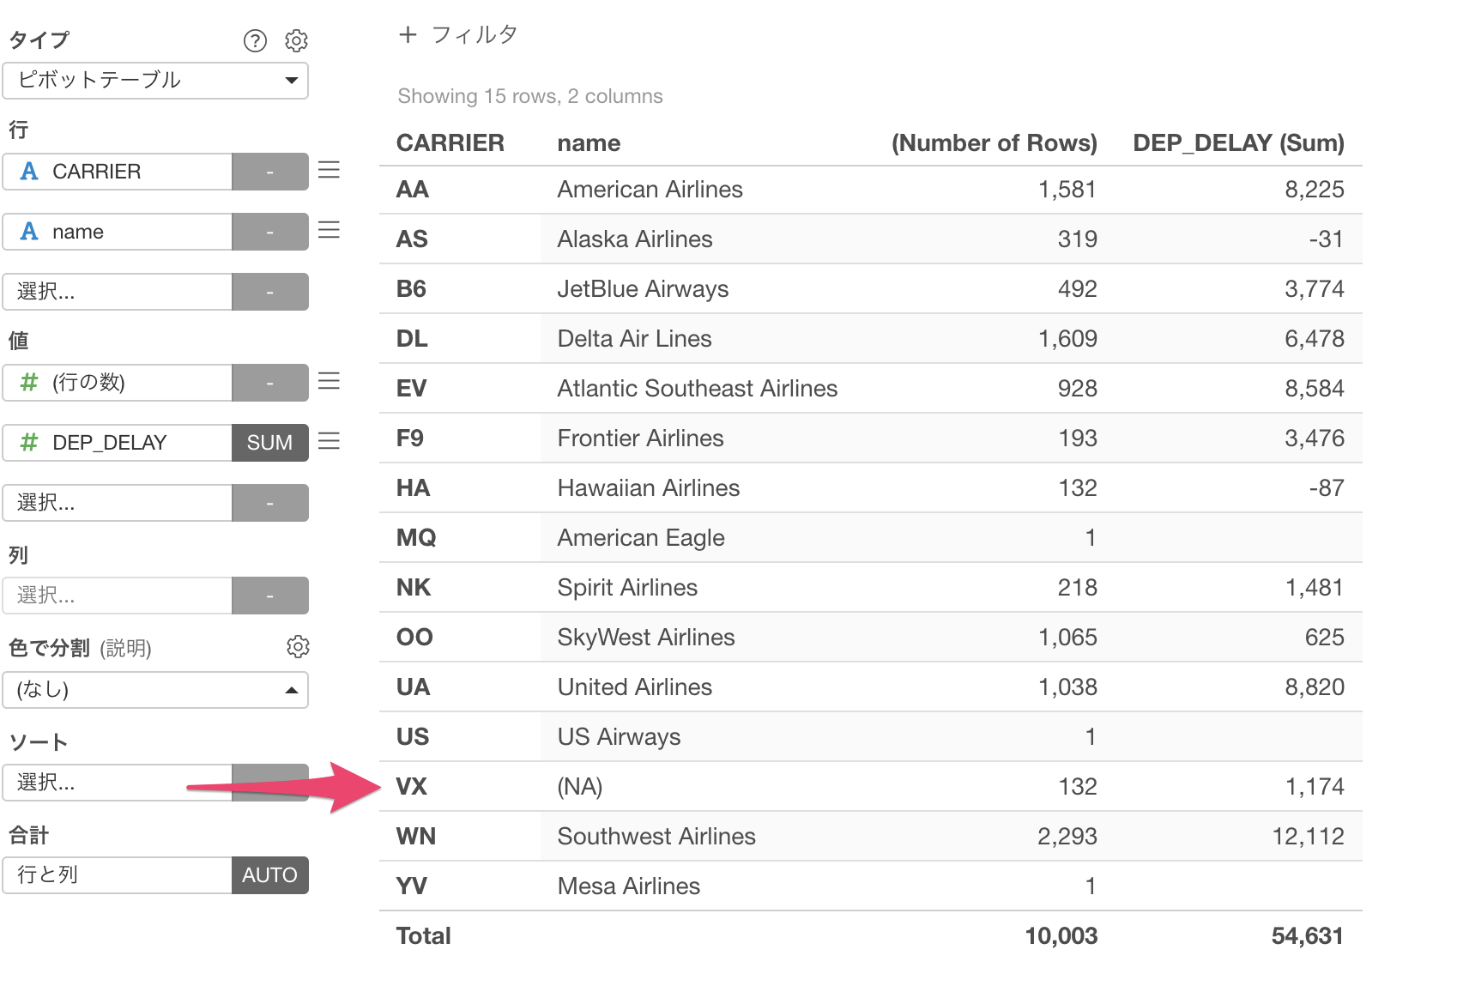Click the function button next to the 列 selector

[270, 596]
